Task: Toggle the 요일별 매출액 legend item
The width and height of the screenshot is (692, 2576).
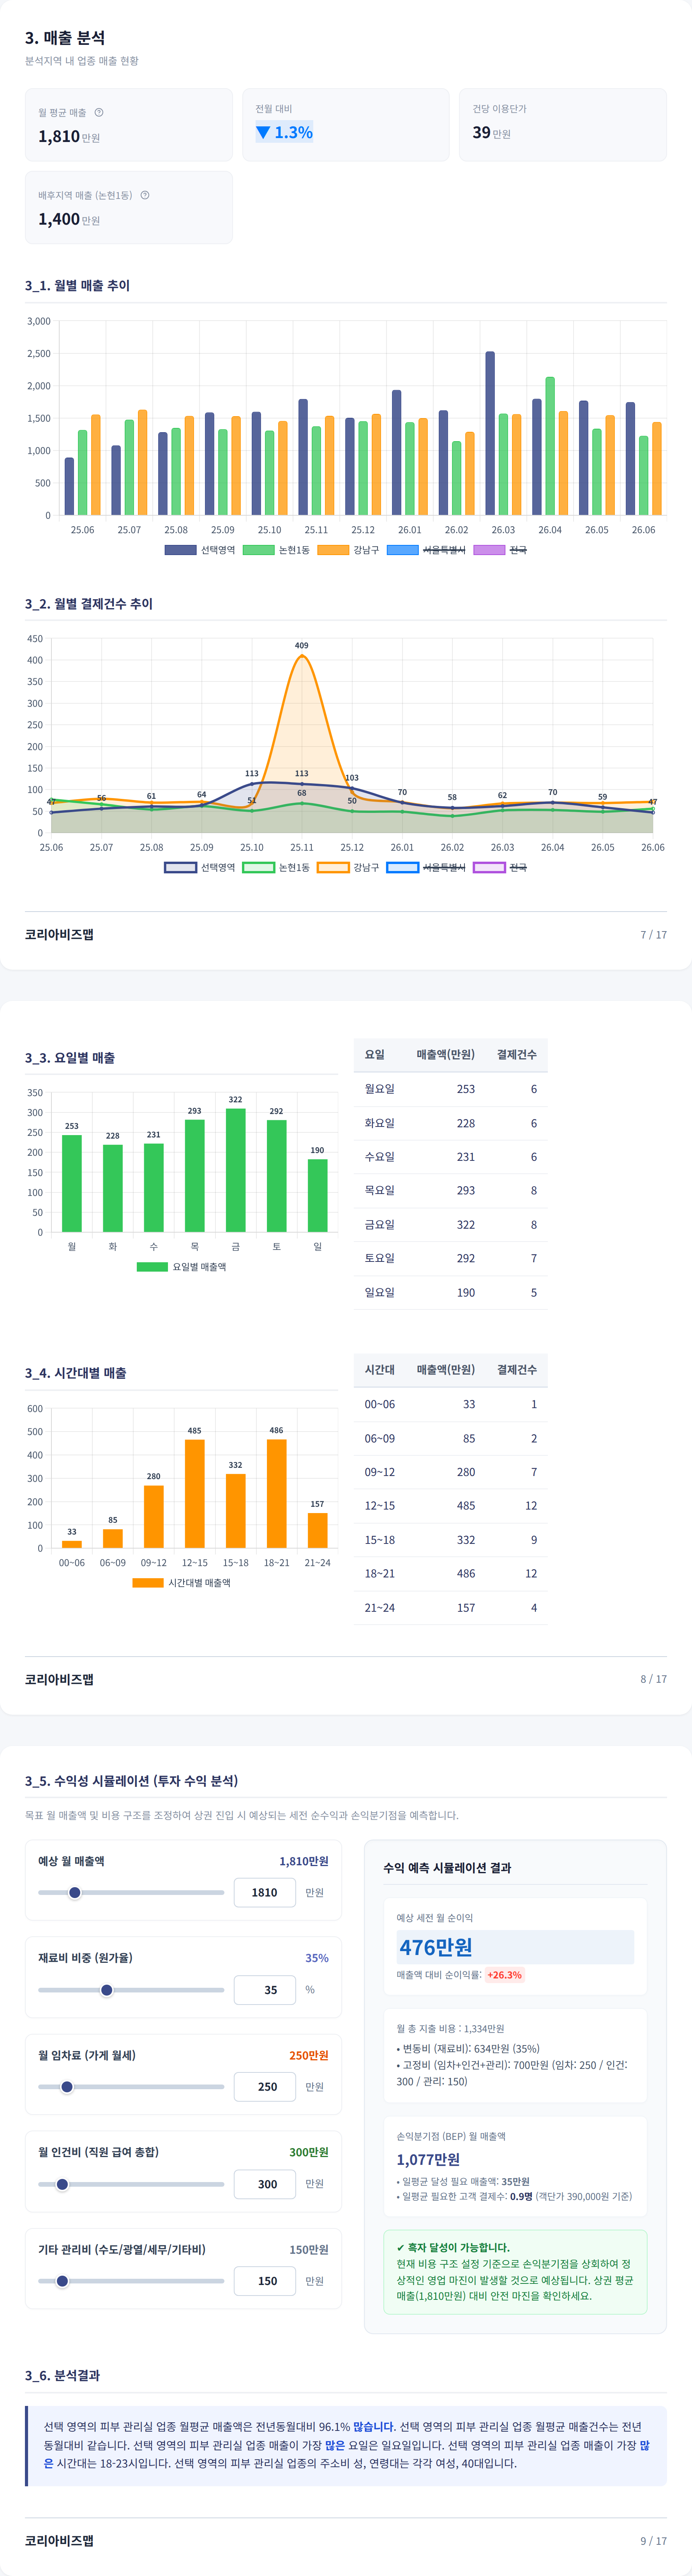Action: 182,1267
